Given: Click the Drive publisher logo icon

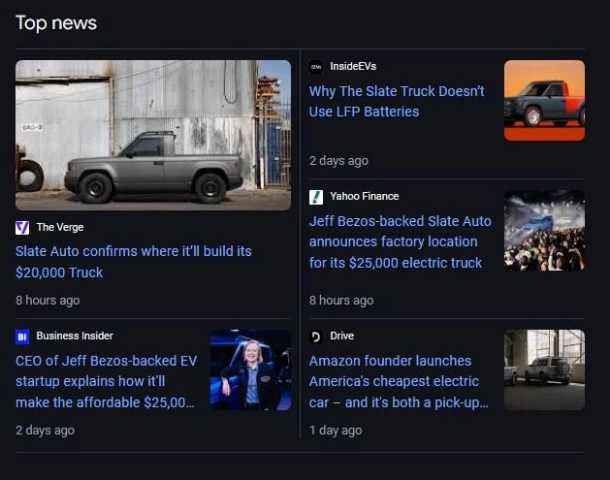Looking at the screenshot, I should pos(316,336).
